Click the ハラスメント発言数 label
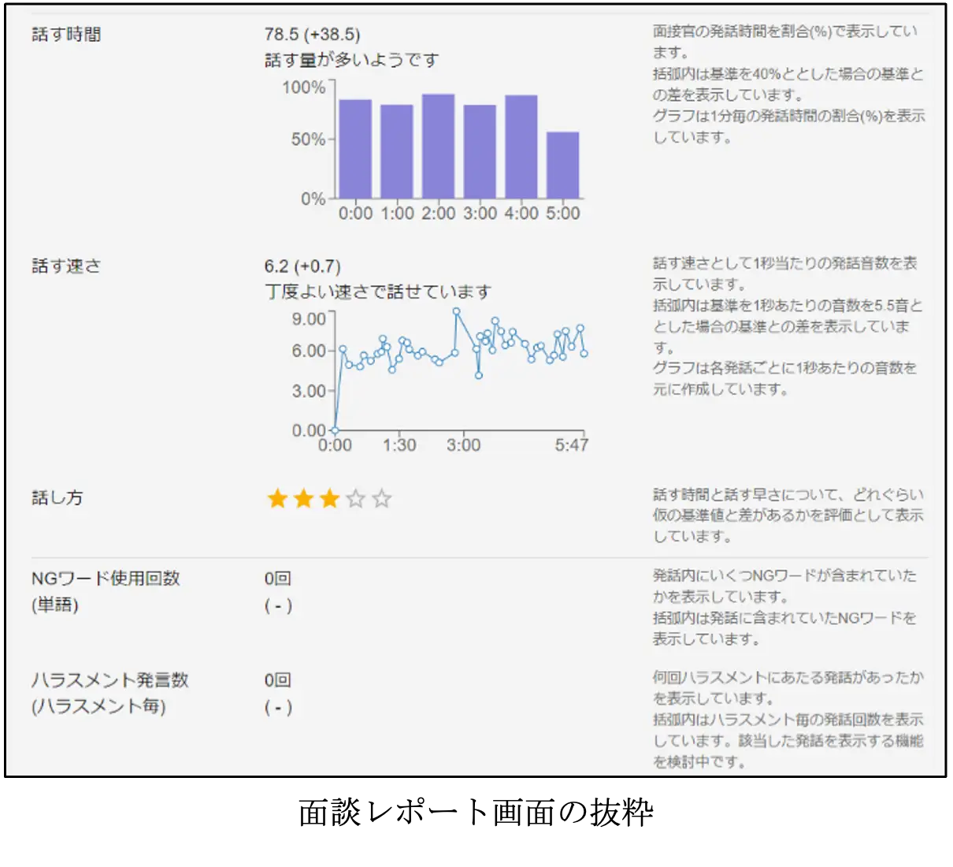This screenshot has height=867, width=953. click(x=110, y=679)
